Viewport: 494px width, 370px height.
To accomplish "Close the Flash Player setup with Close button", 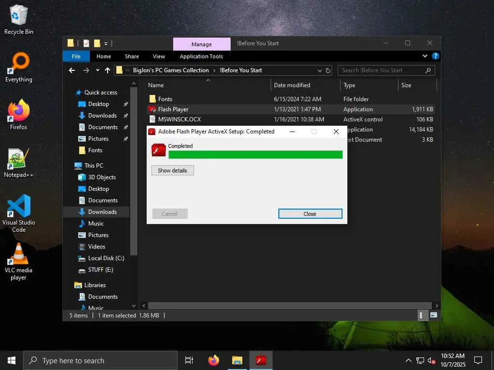I will pos(310,213).
